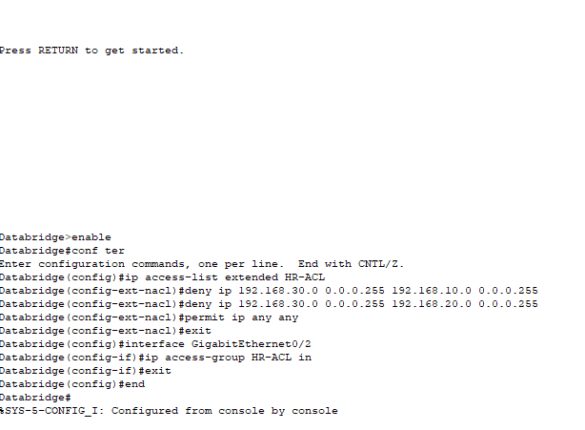Click the "exit" after the config-if prompt
Screen dimensions: 585x430
click(155, 371)
